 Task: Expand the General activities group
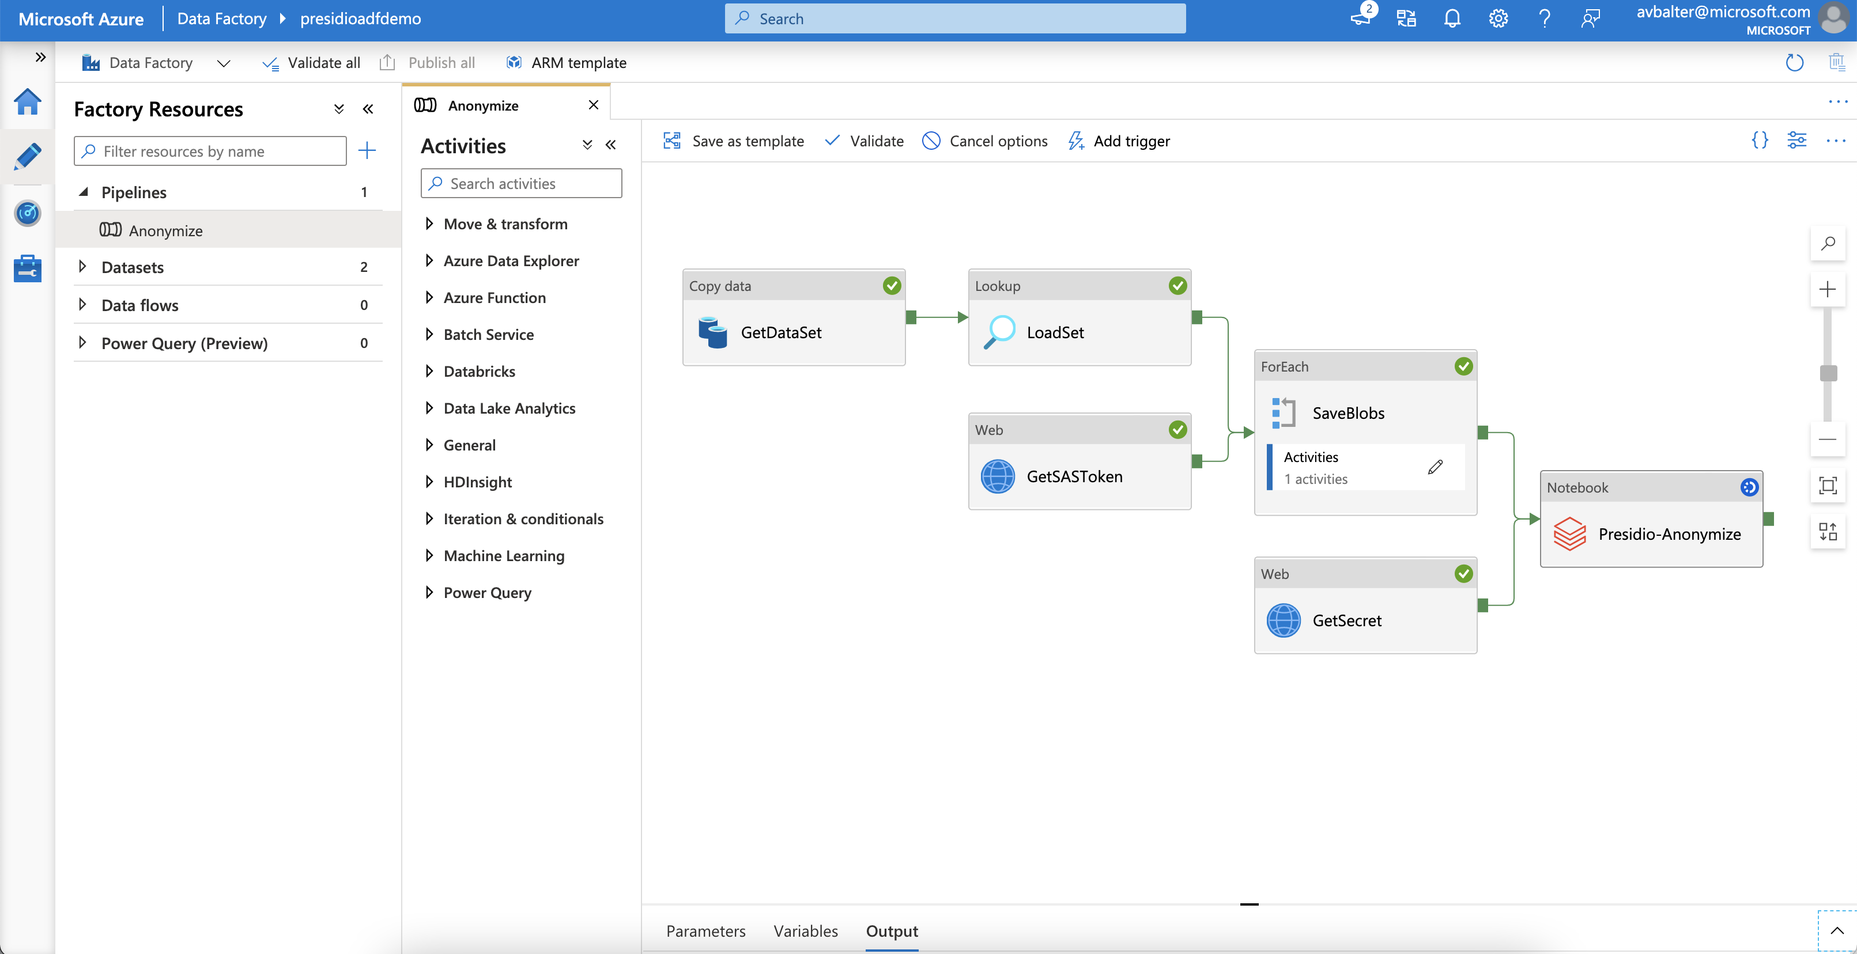429,445
